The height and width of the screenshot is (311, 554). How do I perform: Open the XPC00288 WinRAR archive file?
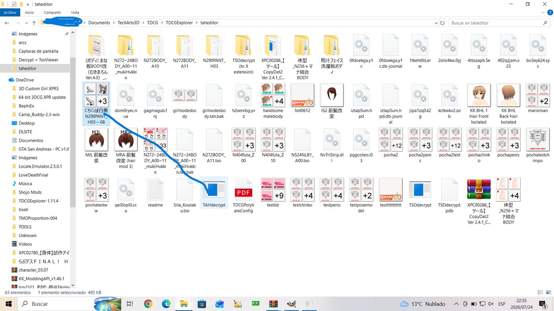pos(479,202)
